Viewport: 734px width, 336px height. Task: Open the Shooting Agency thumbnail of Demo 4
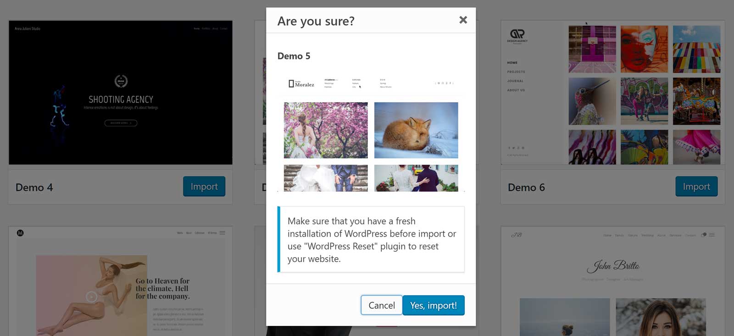click(x=121, y=93)
